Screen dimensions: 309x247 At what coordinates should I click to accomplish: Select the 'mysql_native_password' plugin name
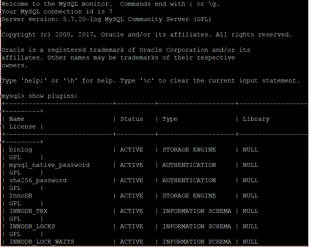pos(49,165)
